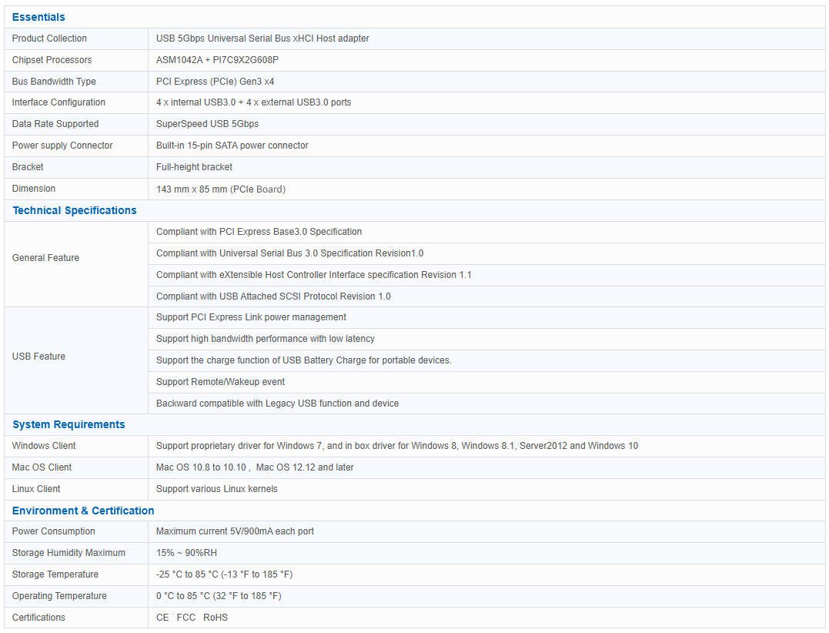The image size is (829, 633).
Task: Click the Built-in 15-pin SATA power connector text
Action: [x=232, y=146]
